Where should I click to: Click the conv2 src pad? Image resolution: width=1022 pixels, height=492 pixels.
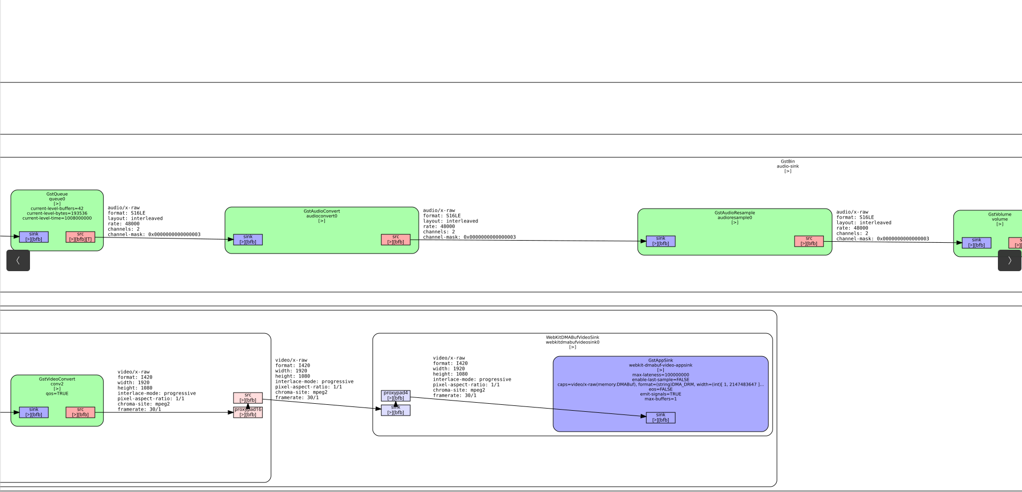(x=80, y=412)
